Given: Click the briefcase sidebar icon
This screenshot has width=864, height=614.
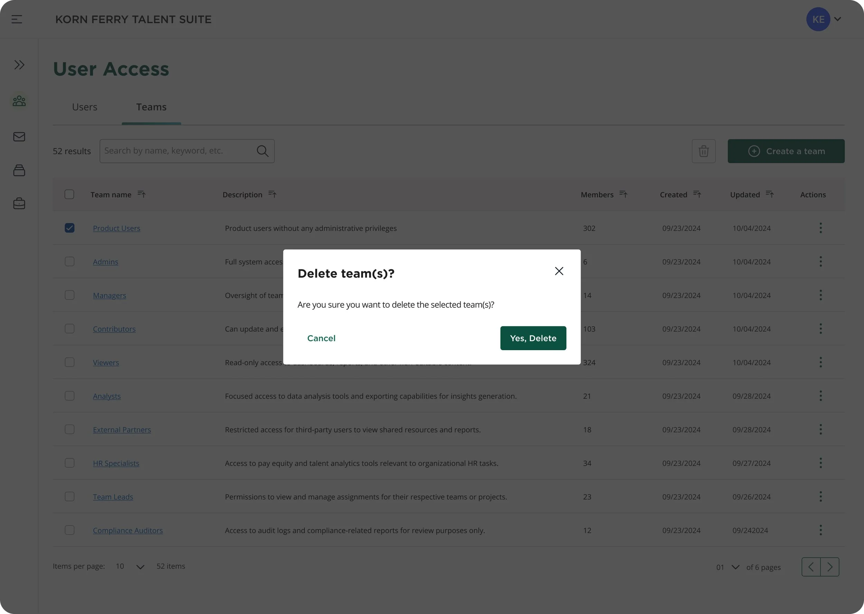Looking at the screenshot, I should point(19,203).
